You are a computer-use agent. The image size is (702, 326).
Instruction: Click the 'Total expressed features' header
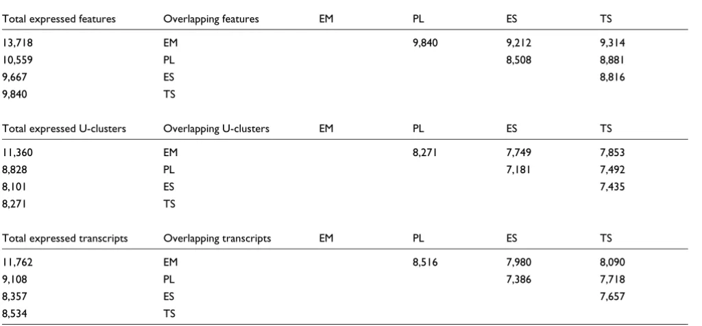click(x=59, y=18)
